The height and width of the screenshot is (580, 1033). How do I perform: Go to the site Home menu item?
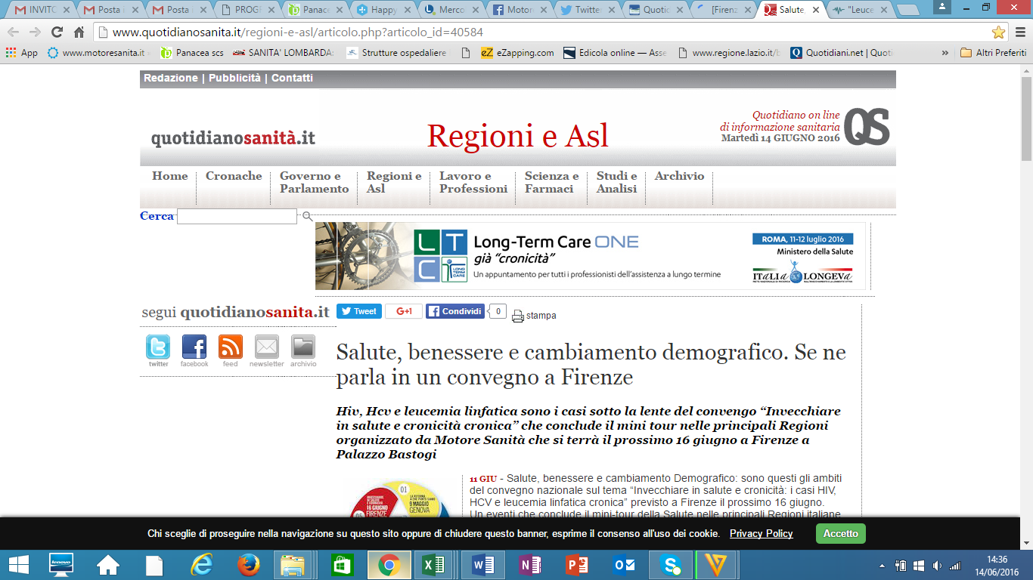point(169,176)
